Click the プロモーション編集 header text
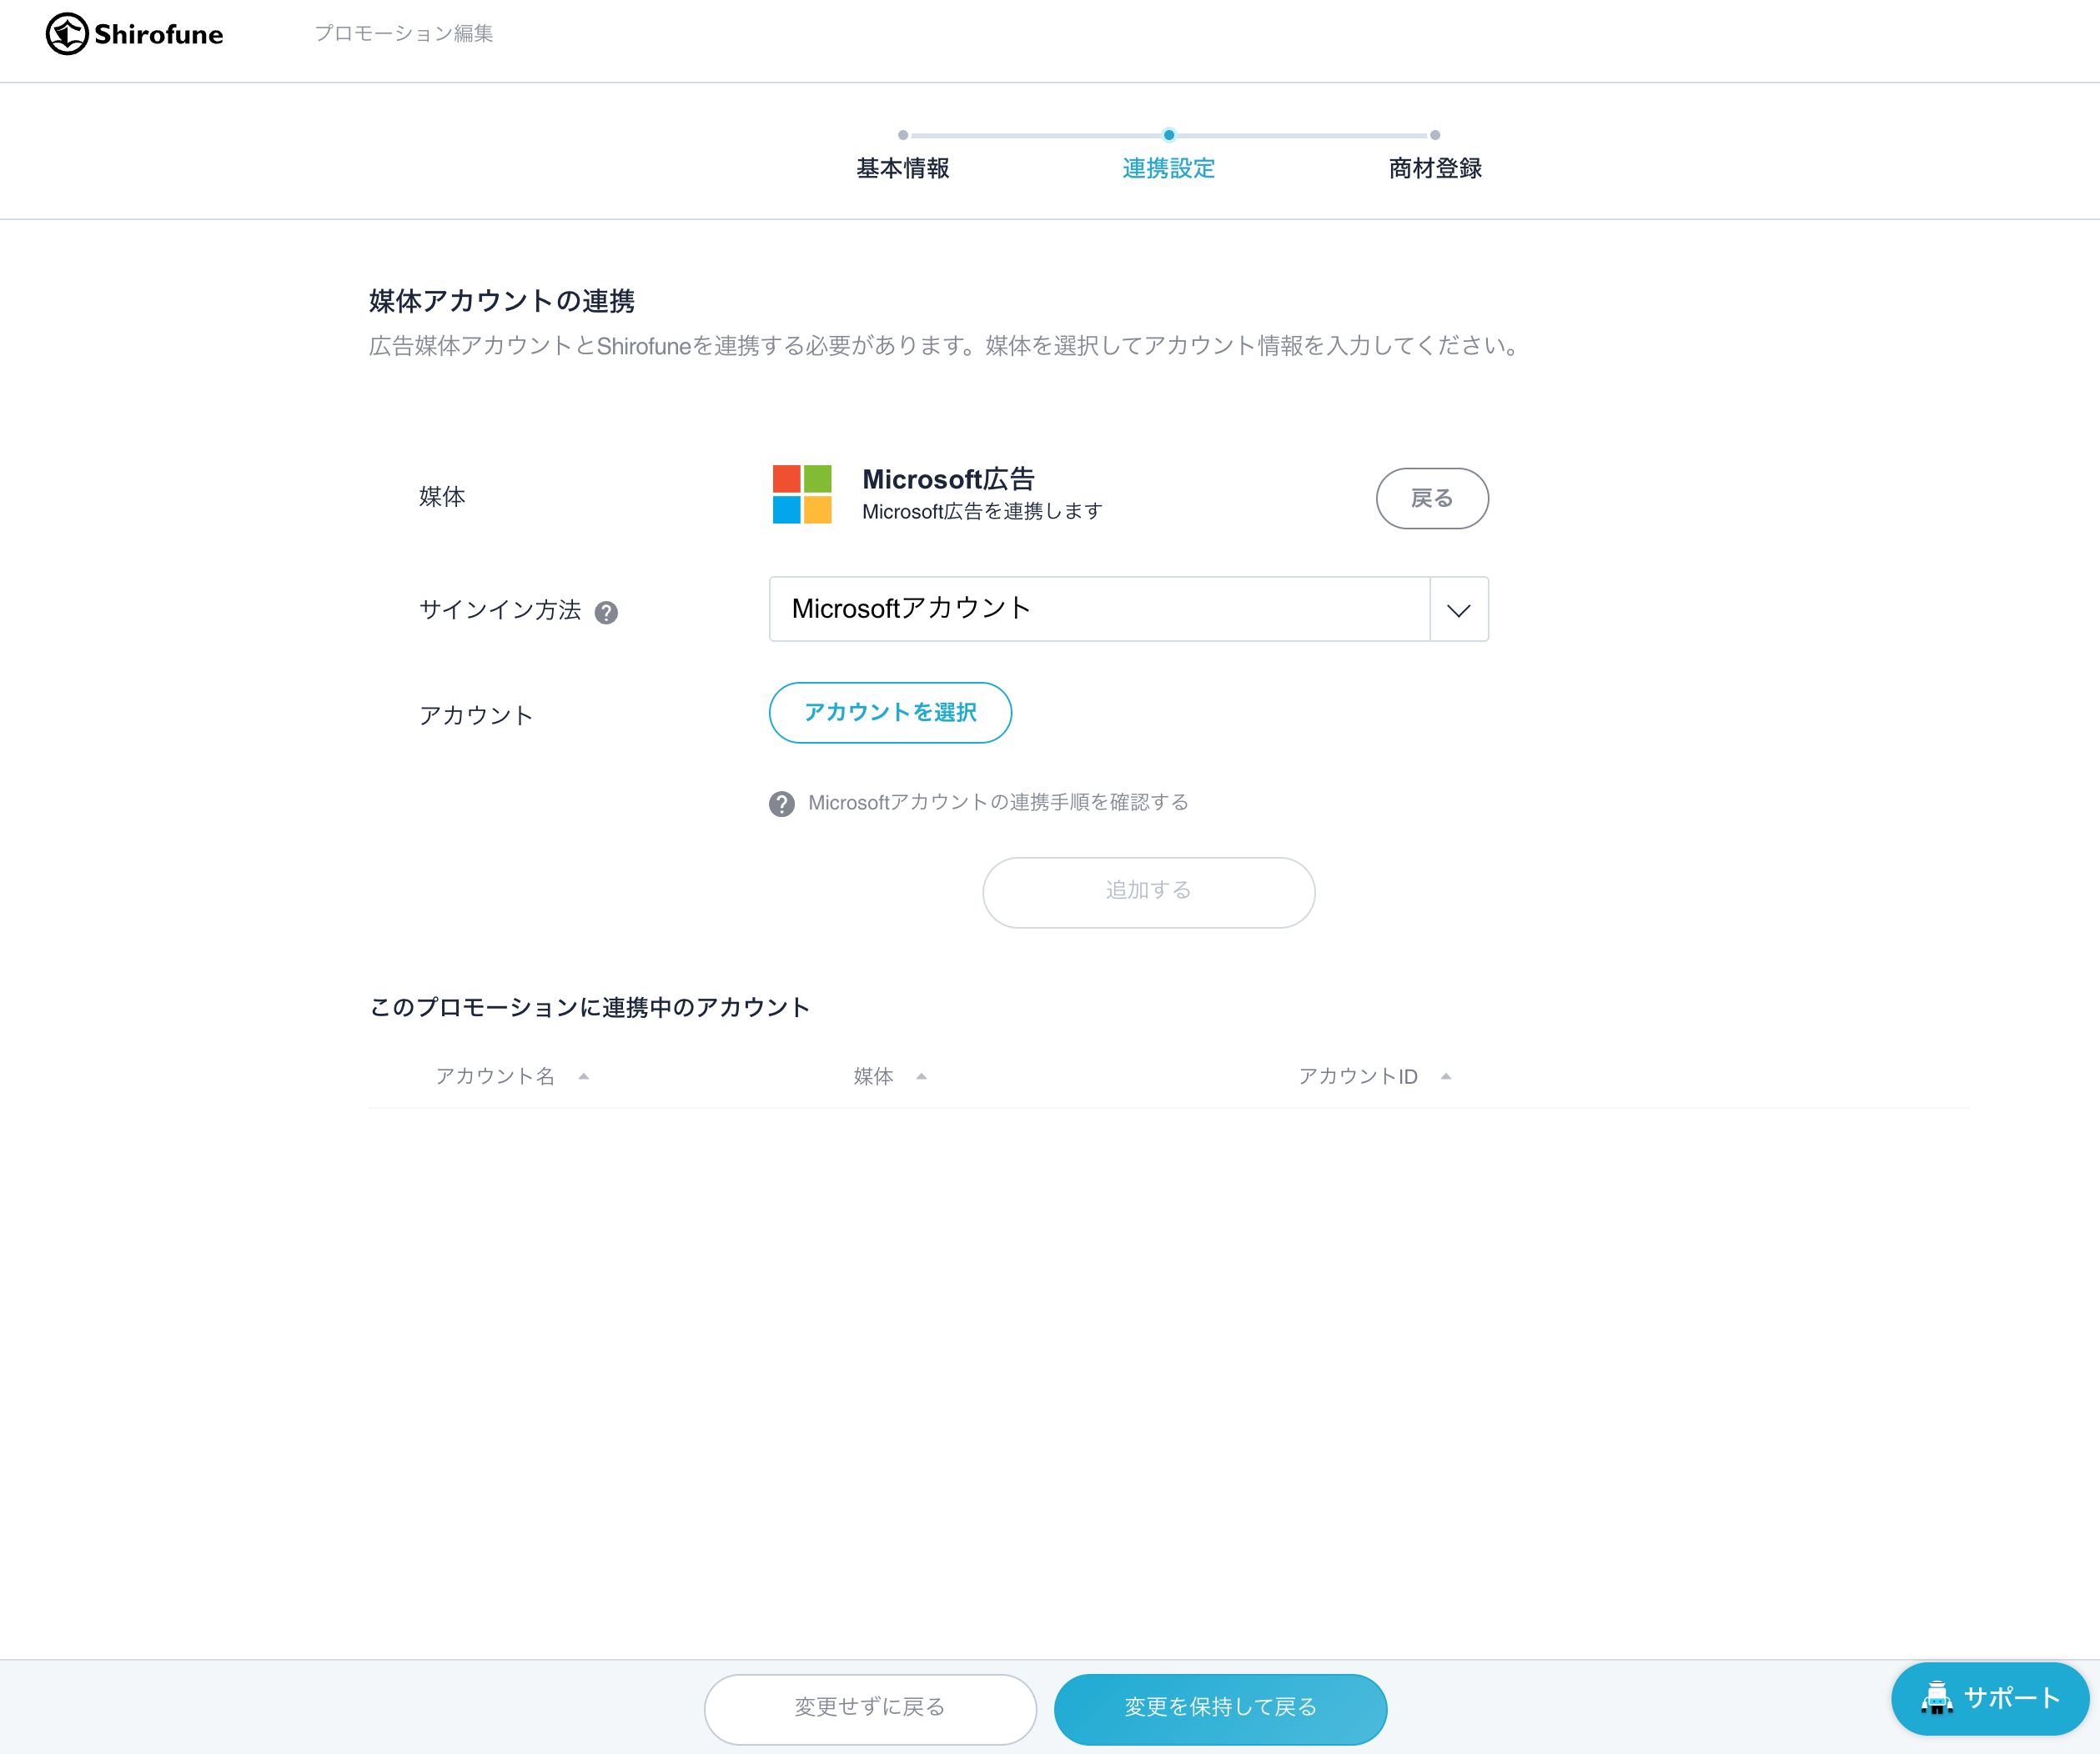Screen dimensions: 2100x1754 (404, 34)
